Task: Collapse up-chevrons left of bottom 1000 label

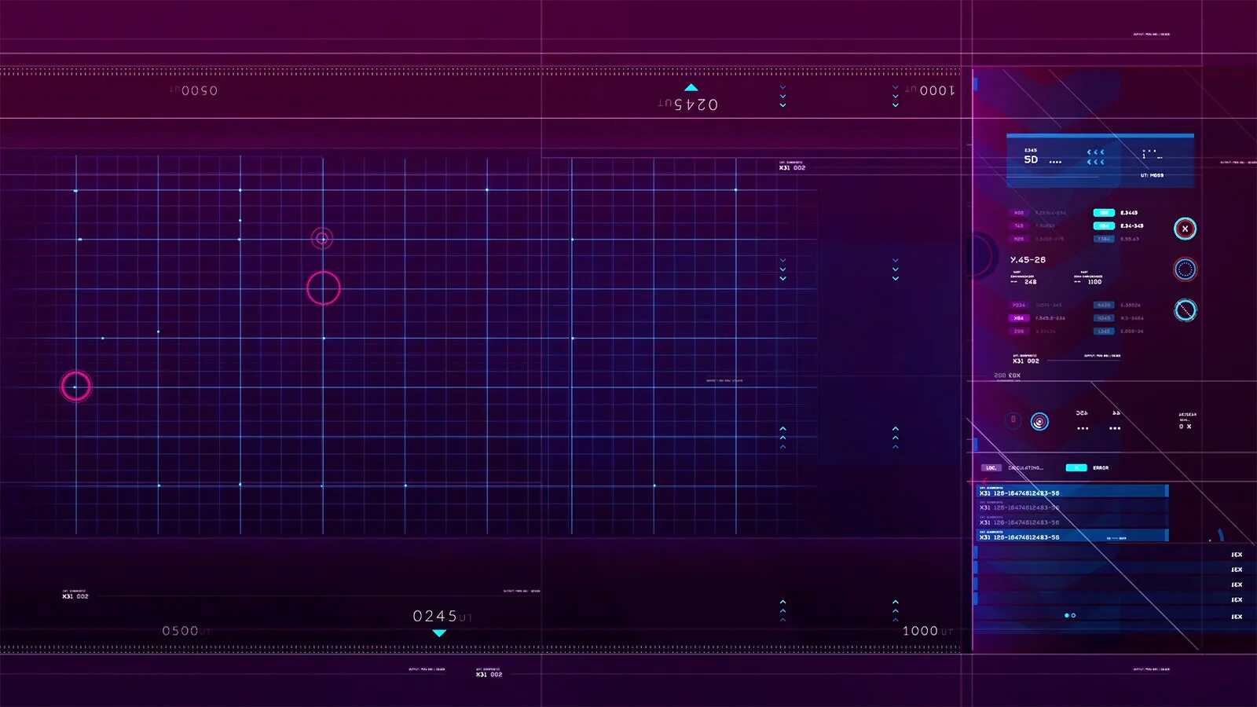Action: point(896,610)
